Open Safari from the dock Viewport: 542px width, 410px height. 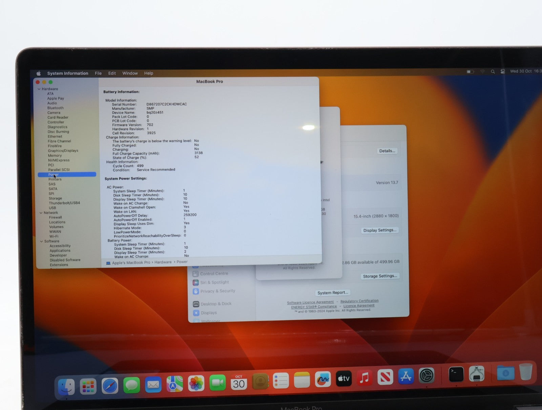point(110,386)
